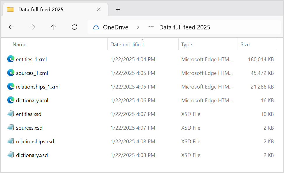Viewport: 284px width, 173px height.
Task: Click the XSD file icon beside entities.xsd
Action: coord(10,114)
